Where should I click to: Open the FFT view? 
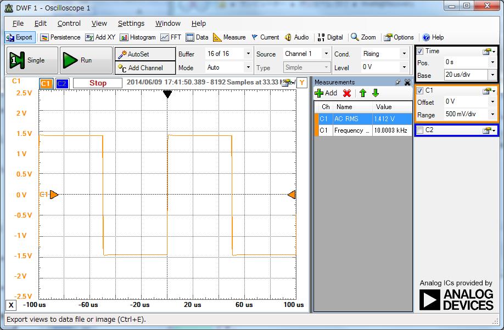click(171, 37)
